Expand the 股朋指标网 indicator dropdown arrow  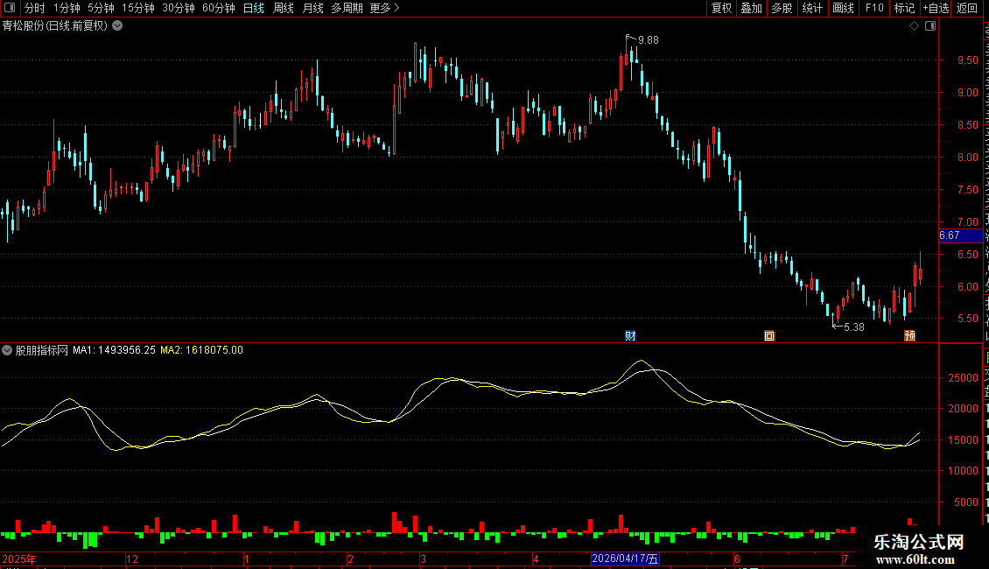7,350
